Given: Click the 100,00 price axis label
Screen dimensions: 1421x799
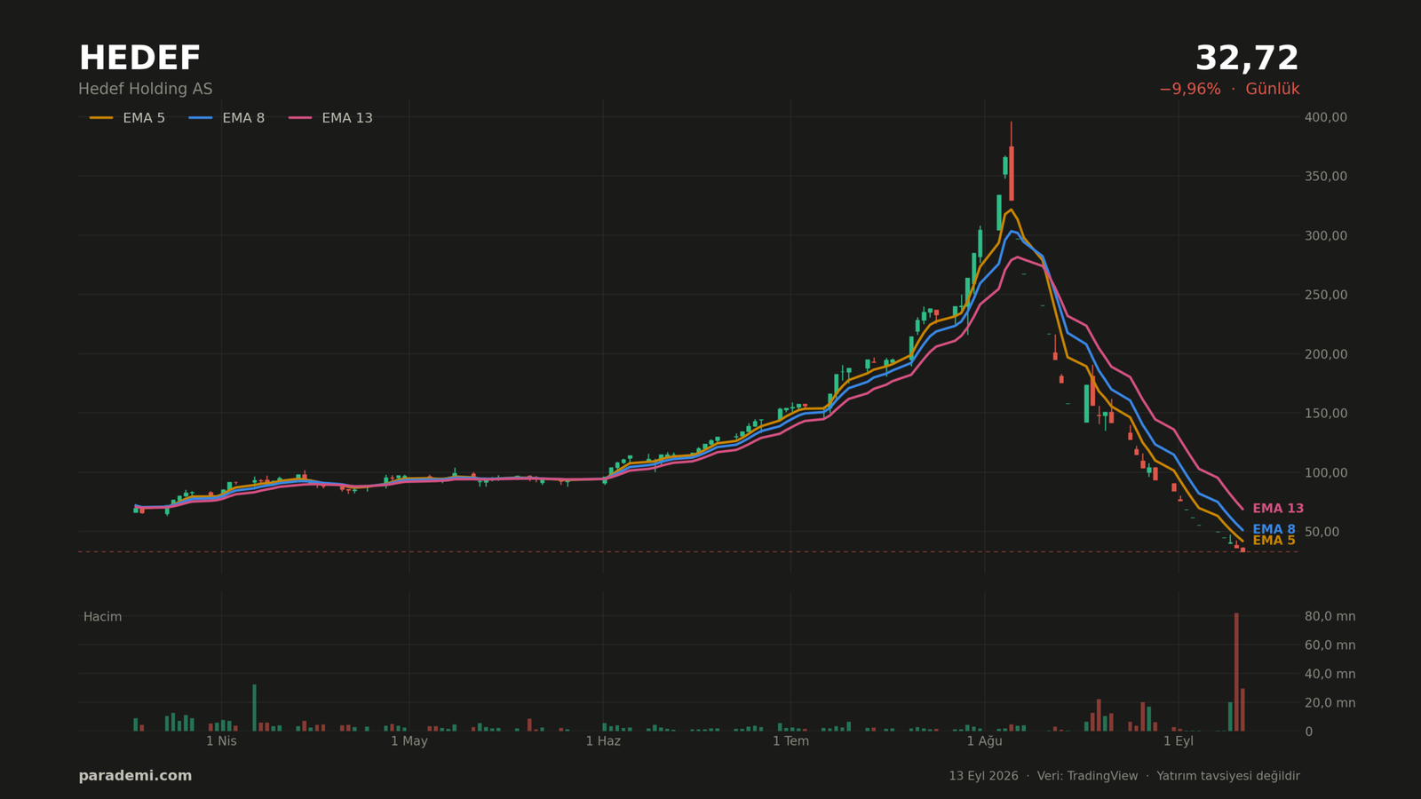Looking at the screenshot, I should (x=1326, y=472).
